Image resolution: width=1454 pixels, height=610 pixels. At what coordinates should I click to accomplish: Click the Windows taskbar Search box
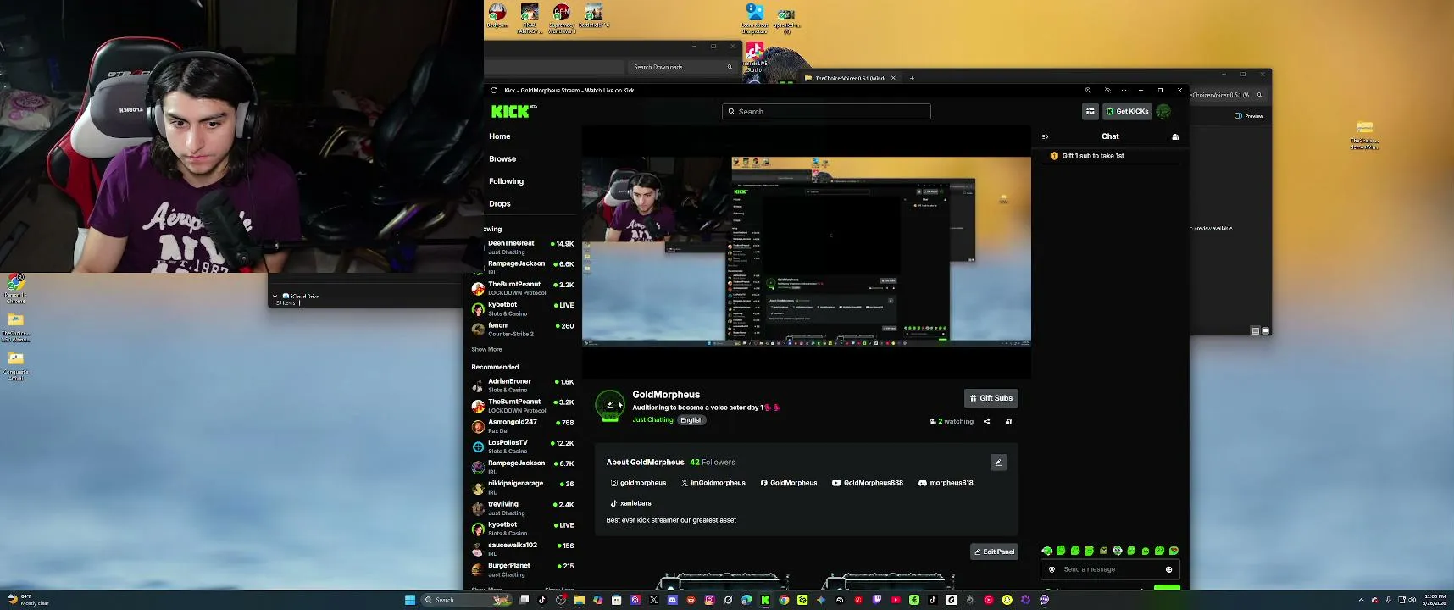tap(469, 600)
